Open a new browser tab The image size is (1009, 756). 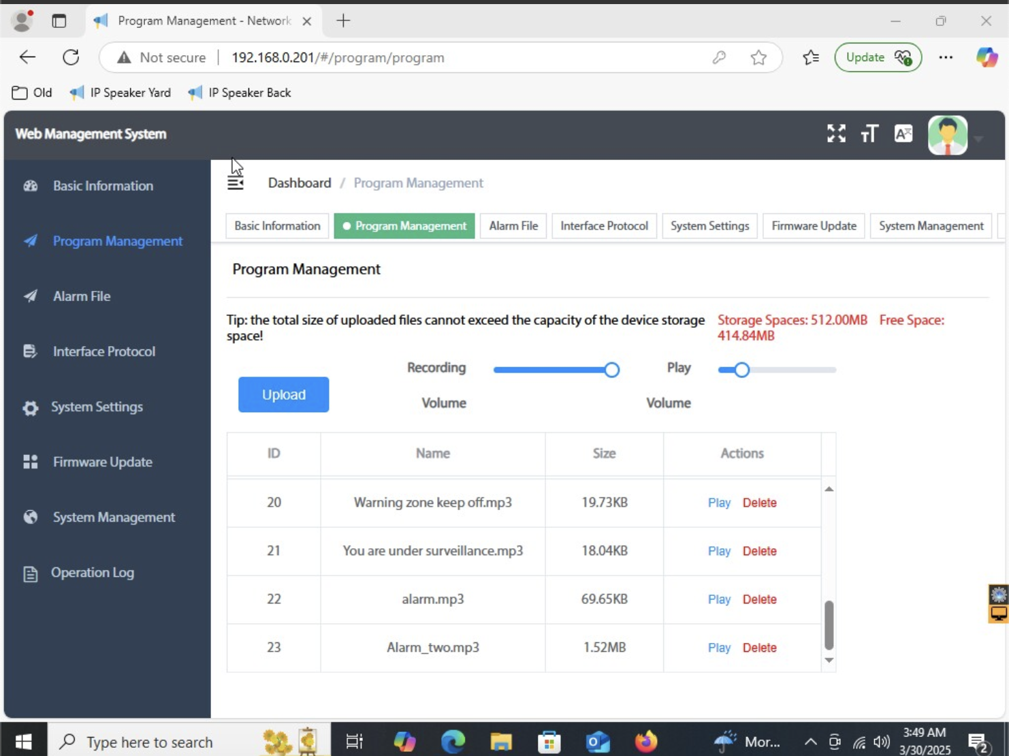(x=343, y=21)
